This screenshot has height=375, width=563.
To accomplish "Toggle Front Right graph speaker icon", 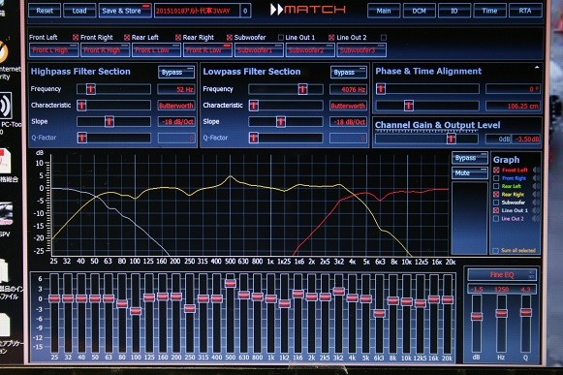I will (536, 178).
